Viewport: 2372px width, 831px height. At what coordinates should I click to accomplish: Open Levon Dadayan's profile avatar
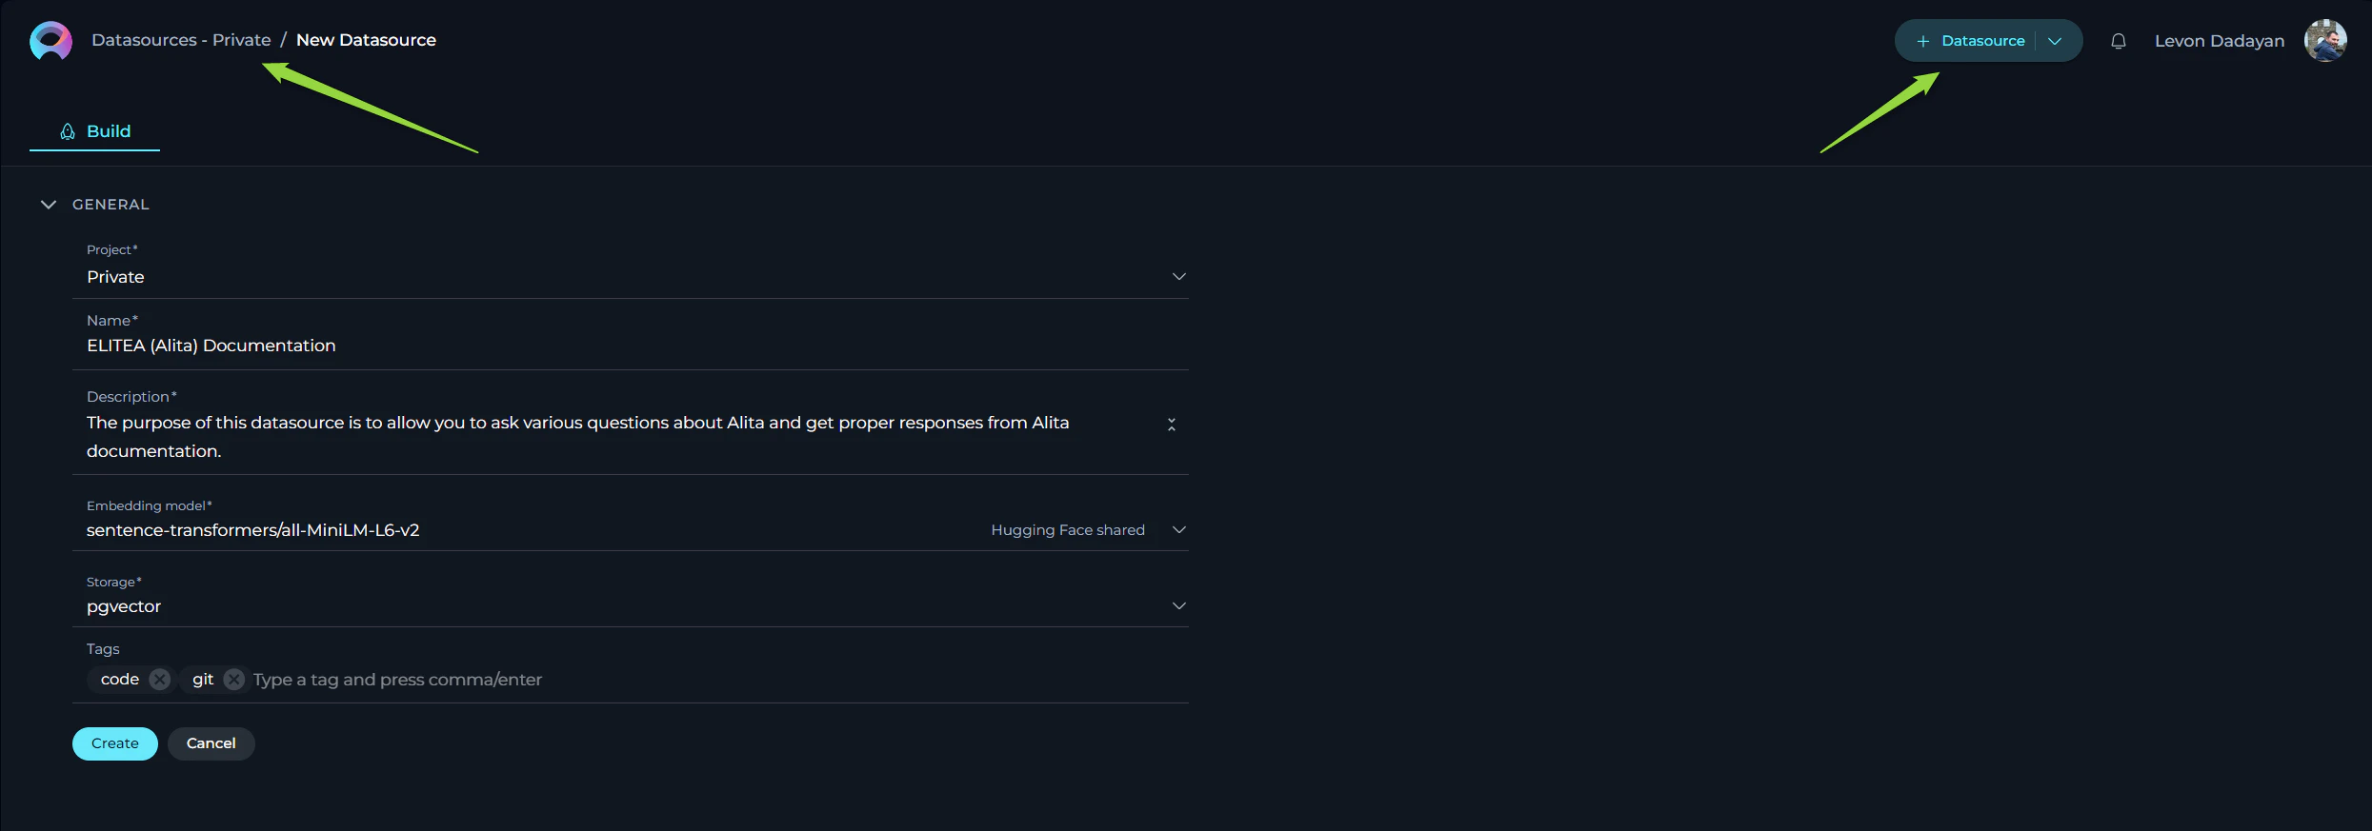(2324, 40)
